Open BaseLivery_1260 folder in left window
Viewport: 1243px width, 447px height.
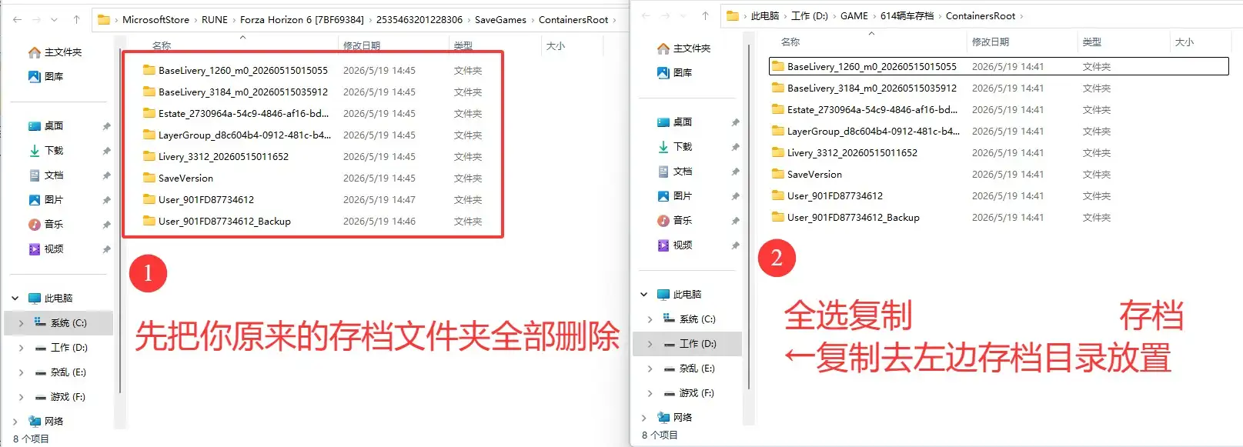click(x=242, y=70)
